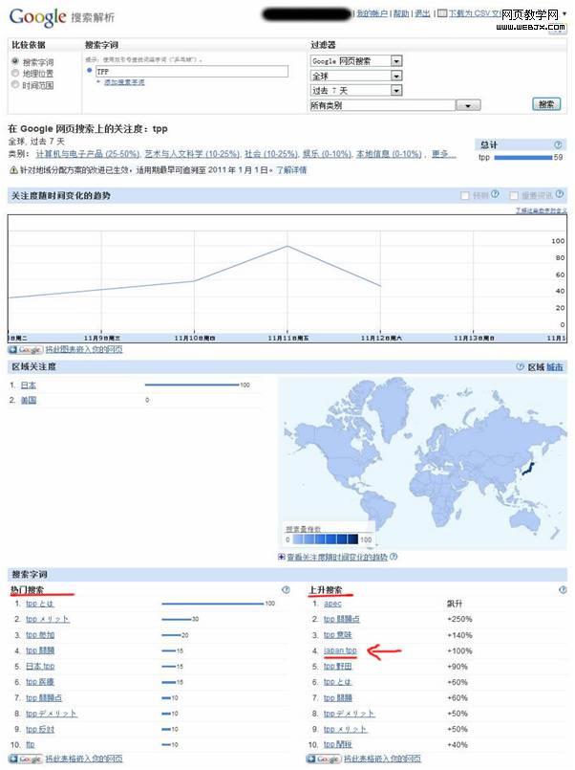
Task: Click help icon in 区域关注度 header
Action: point(519,366)
